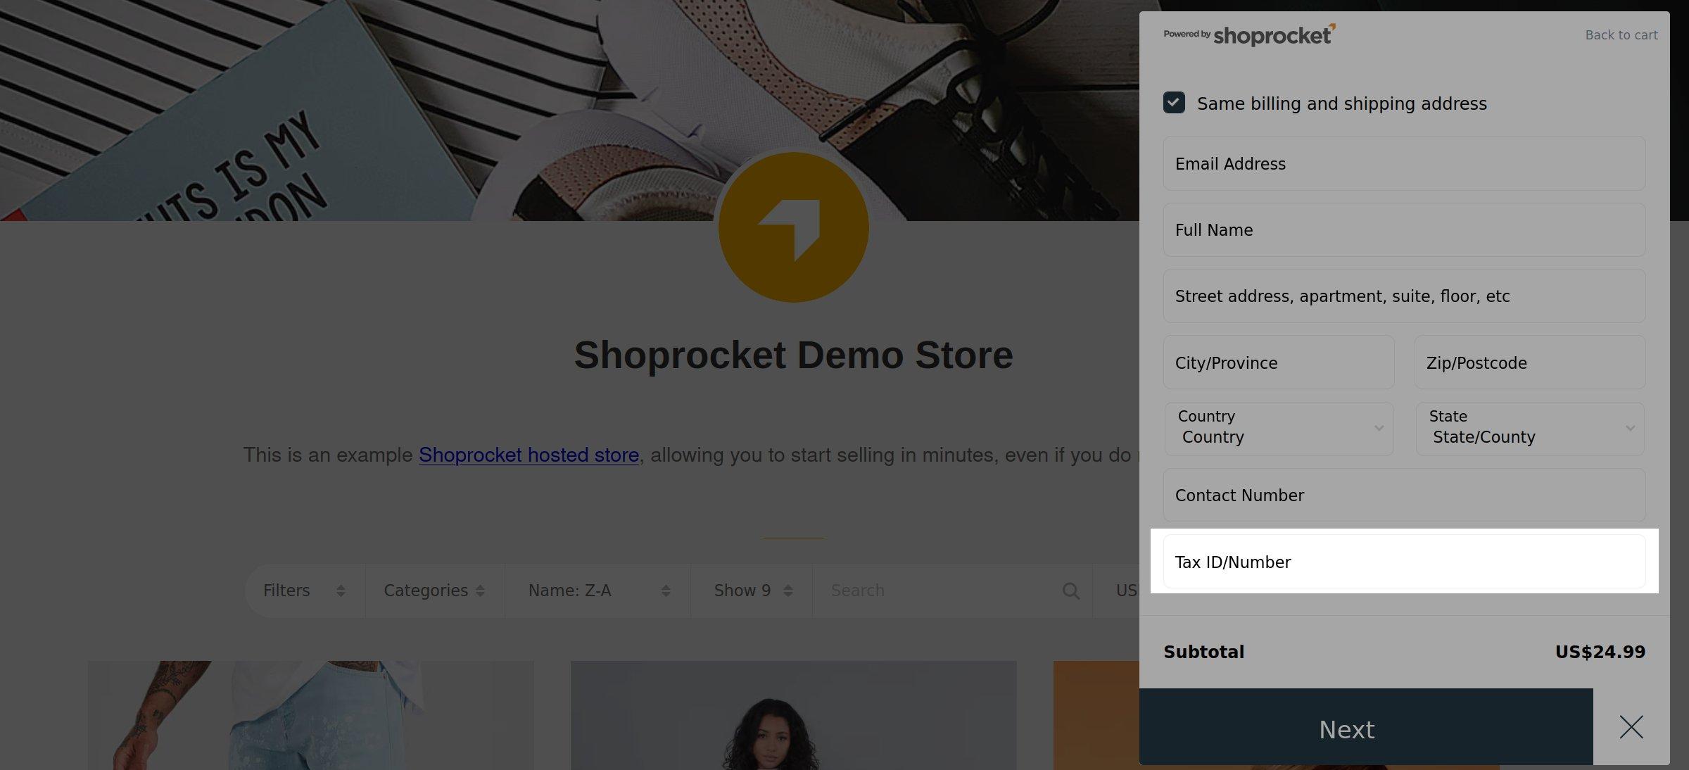Uncheck Same billing and shipping address
Image resolution: width=1689 pixels, height=770 pixels.
[x=1174, y=103]
